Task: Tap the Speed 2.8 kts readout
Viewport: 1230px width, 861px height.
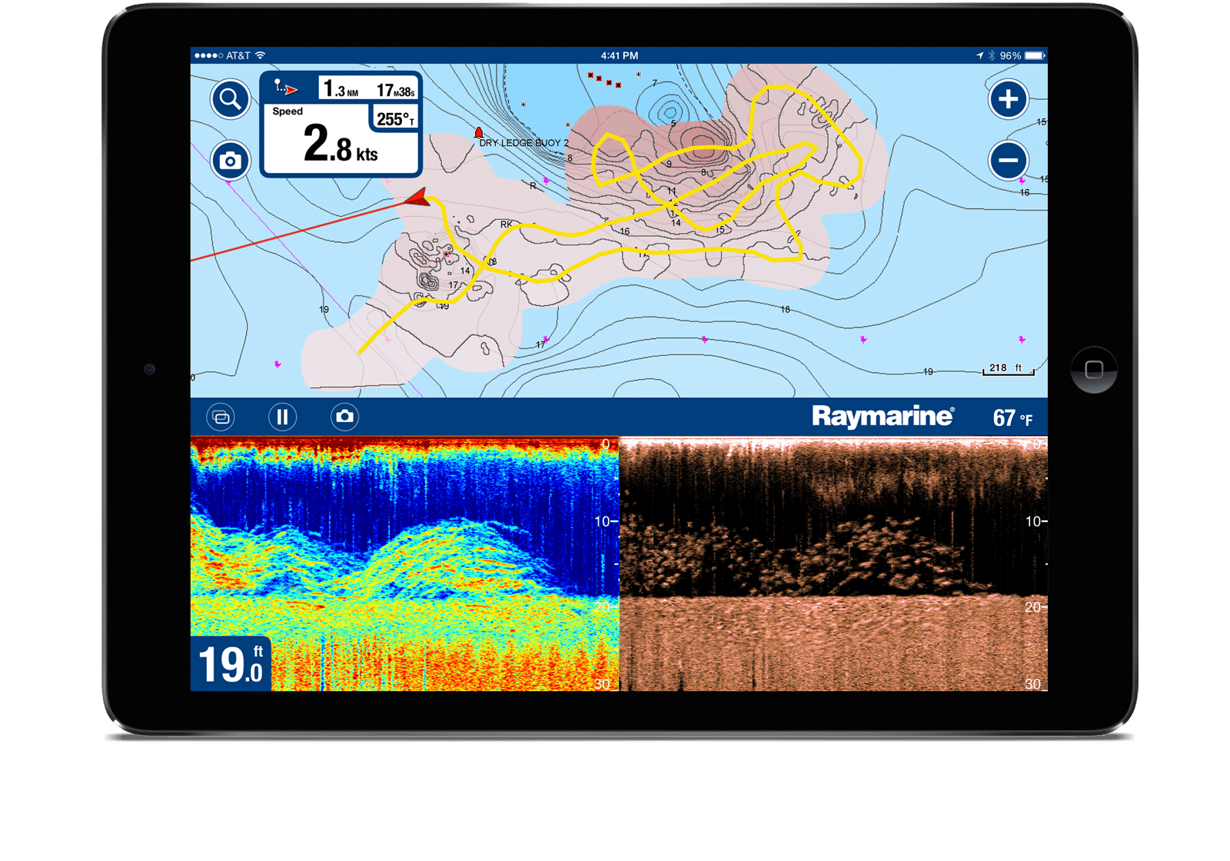Action: (340, 145)
